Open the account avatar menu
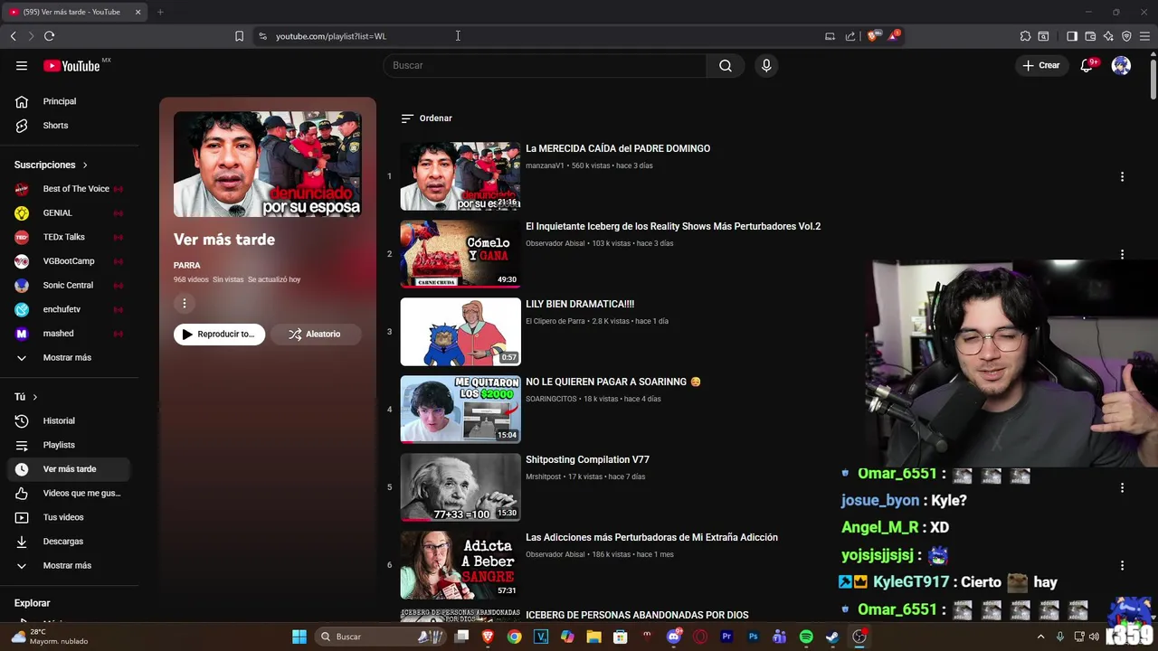Image resolution: width=1158 pixels, height=651 pixels. point(1121,65)
